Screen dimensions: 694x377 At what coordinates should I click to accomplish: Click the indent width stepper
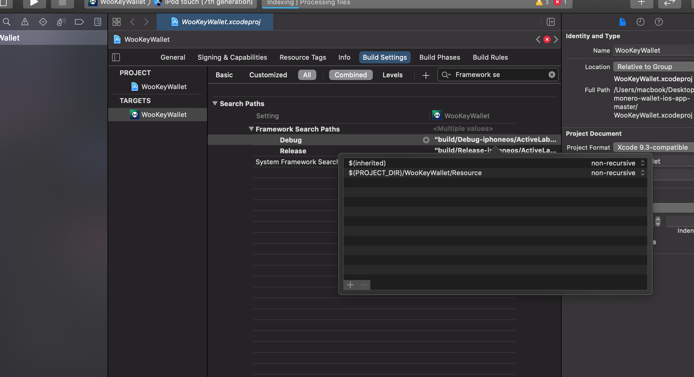[x=658, y=221]
